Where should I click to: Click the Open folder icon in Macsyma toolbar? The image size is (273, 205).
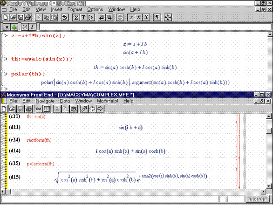[12, 109]
